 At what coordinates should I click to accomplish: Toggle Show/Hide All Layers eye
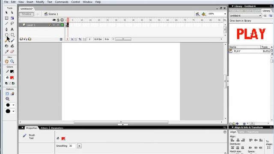(54, 20)
